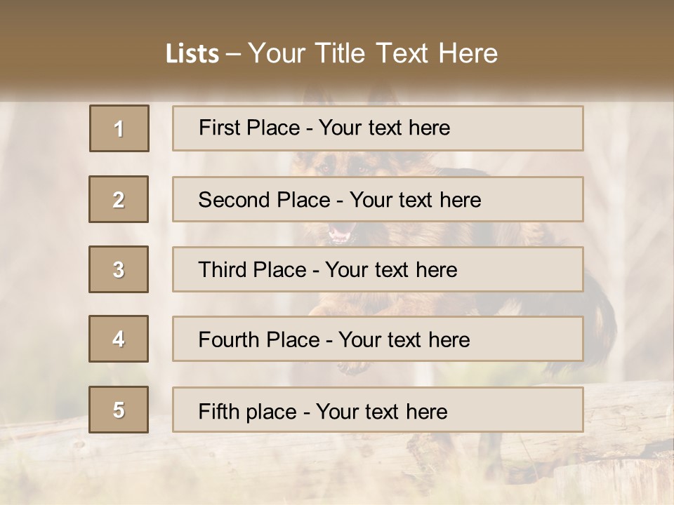This screenshot has height=505, width=674.
Task: Select the "Your Title Text Here" title text
Action: pos(372,53)
